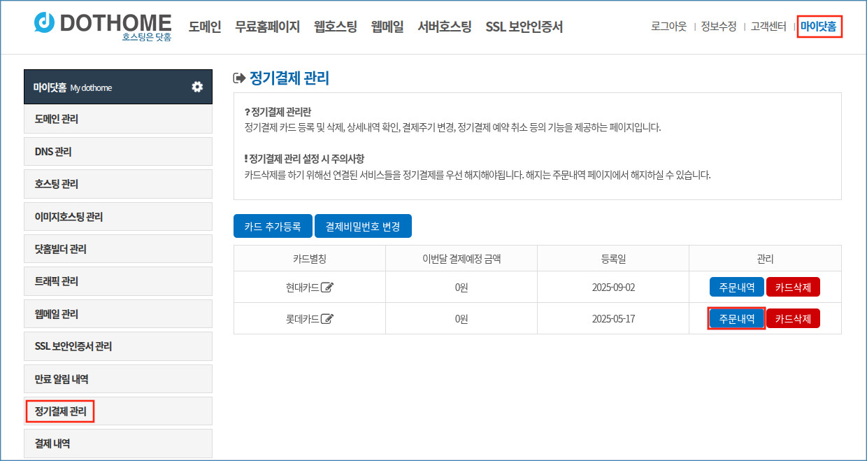Screen dimensions: 867x461
Task: Open the 고객센터 link
Action: [768, 27]
